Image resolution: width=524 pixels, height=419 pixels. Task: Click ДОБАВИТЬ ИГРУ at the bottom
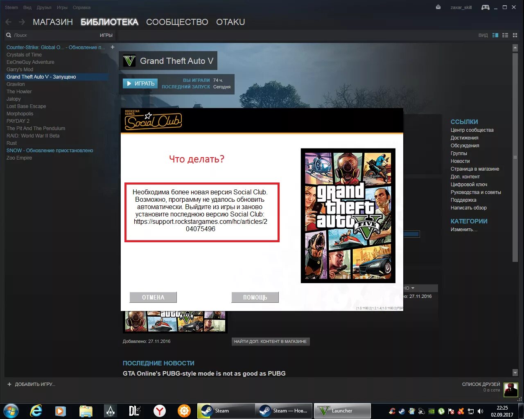coord(31,384)
